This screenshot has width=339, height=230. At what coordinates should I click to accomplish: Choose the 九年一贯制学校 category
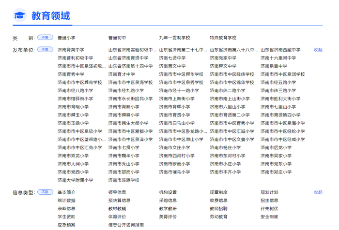click(174, 38)
